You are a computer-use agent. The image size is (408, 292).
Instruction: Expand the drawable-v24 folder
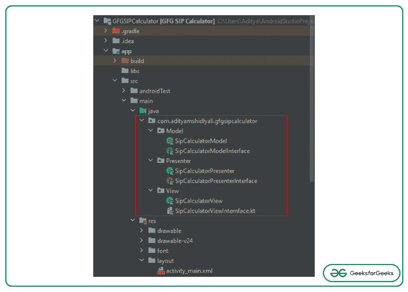coord(142,241)
